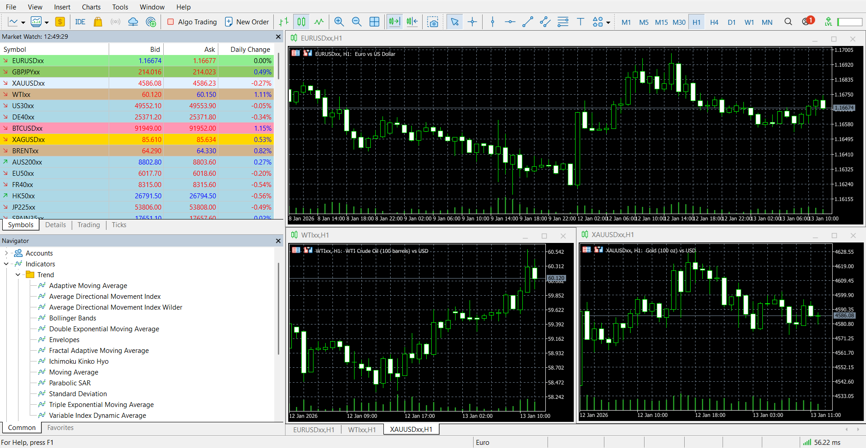
Task: Switch chart to bar chart mode
Action: tap(284, 22)
